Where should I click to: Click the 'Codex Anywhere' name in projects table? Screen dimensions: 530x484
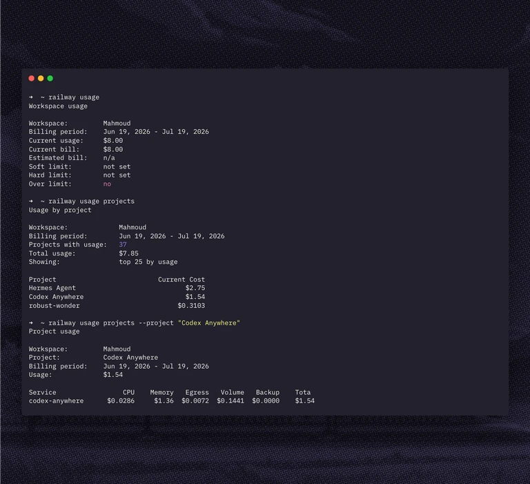click(56, 297)
